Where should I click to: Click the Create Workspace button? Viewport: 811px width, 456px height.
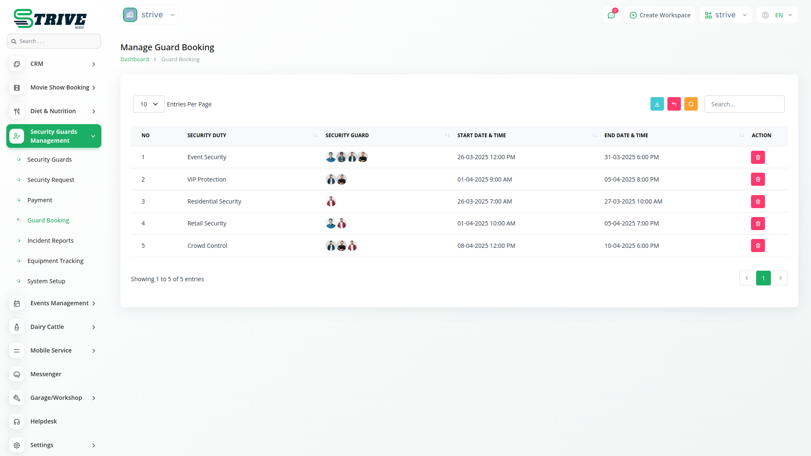click(x=660, y=15)
